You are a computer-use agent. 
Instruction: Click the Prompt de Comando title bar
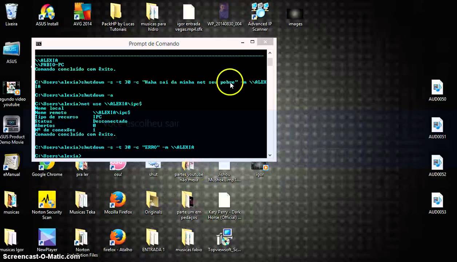click(x=154, y=44)
